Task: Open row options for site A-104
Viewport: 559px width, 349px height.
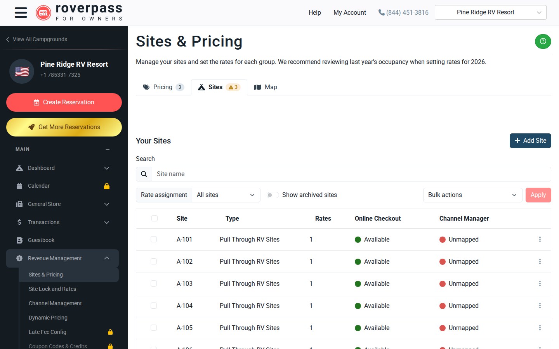Action: tap(540, 306)
